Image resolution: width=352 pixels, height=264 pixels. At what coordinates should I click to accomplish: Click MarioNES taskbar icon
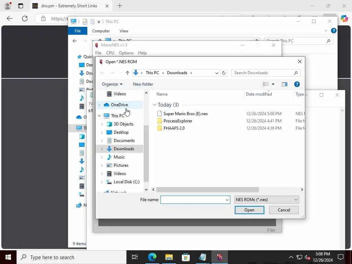click(220, 257)
